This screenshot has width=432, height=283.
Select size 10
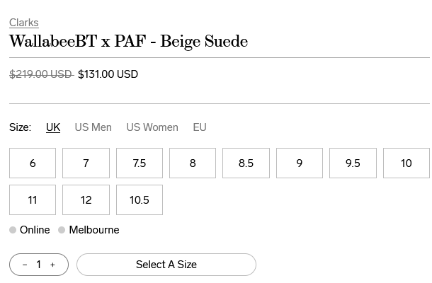click(x=407, y=163)
